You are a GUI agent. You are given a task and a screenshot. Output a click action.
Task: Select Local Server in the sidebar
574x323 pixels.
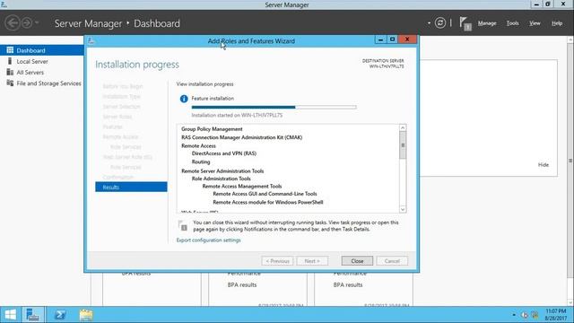pos(32,62)
